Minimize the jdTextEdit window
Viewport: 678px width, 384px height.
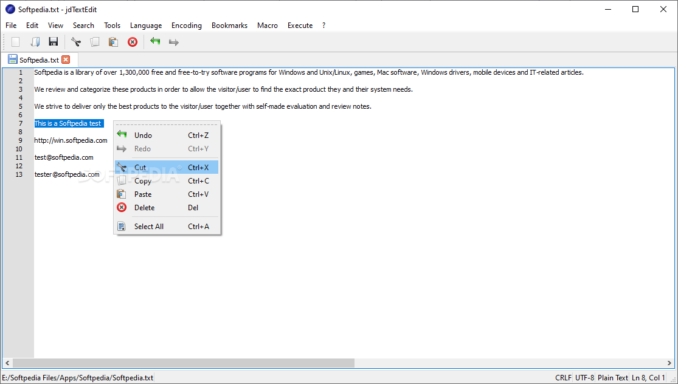607,9
